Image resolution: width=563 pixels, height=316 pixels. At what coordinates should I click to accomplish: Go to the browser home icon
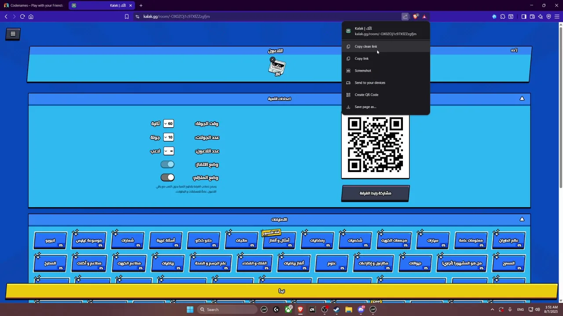tap(31, 17)
